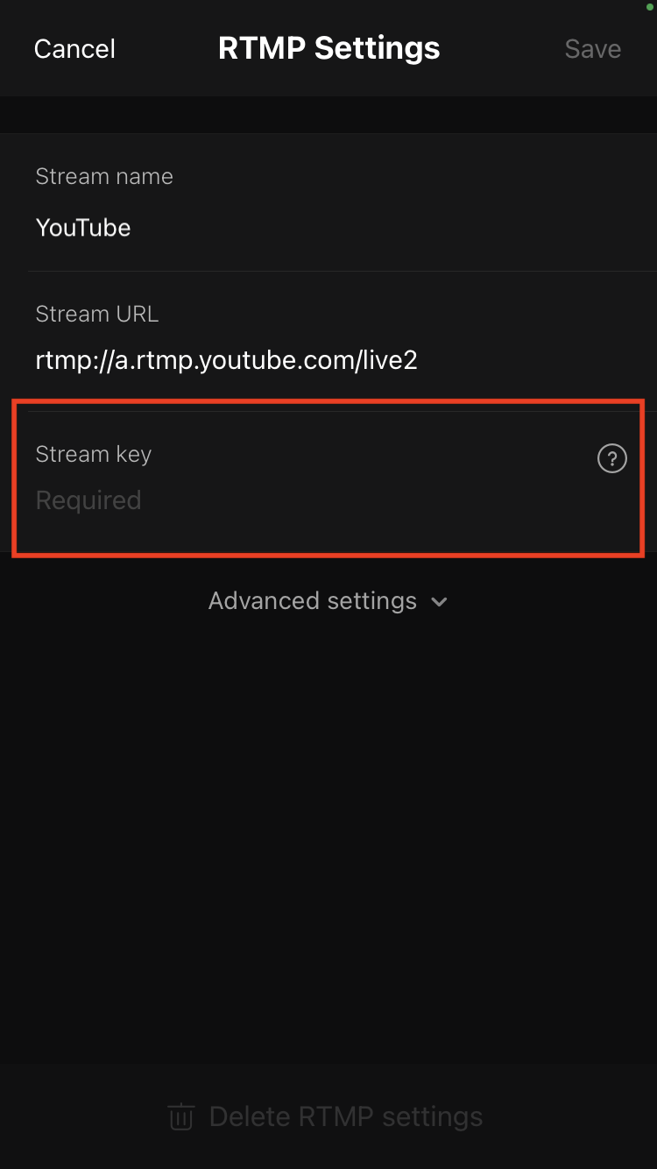Click blank space right of YouTube name
657x1169 pixels.
[394, 228]
